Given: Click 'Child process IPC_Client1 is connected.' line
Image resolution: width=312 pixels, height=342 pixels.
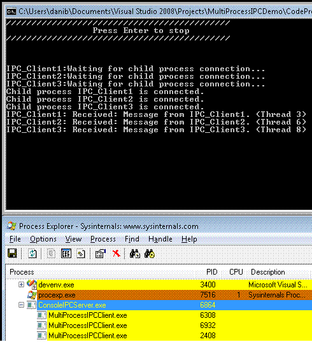Looking at the screenshot, I should point(105,92).
